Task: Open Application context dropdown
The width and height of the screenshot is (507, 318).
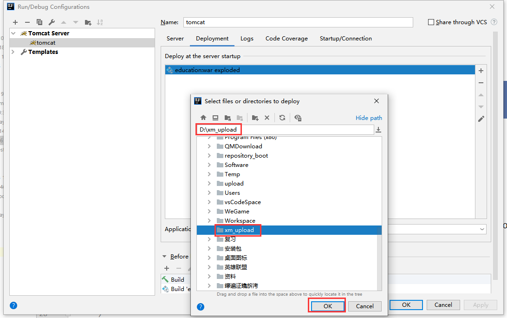Action: click(482, 229)
